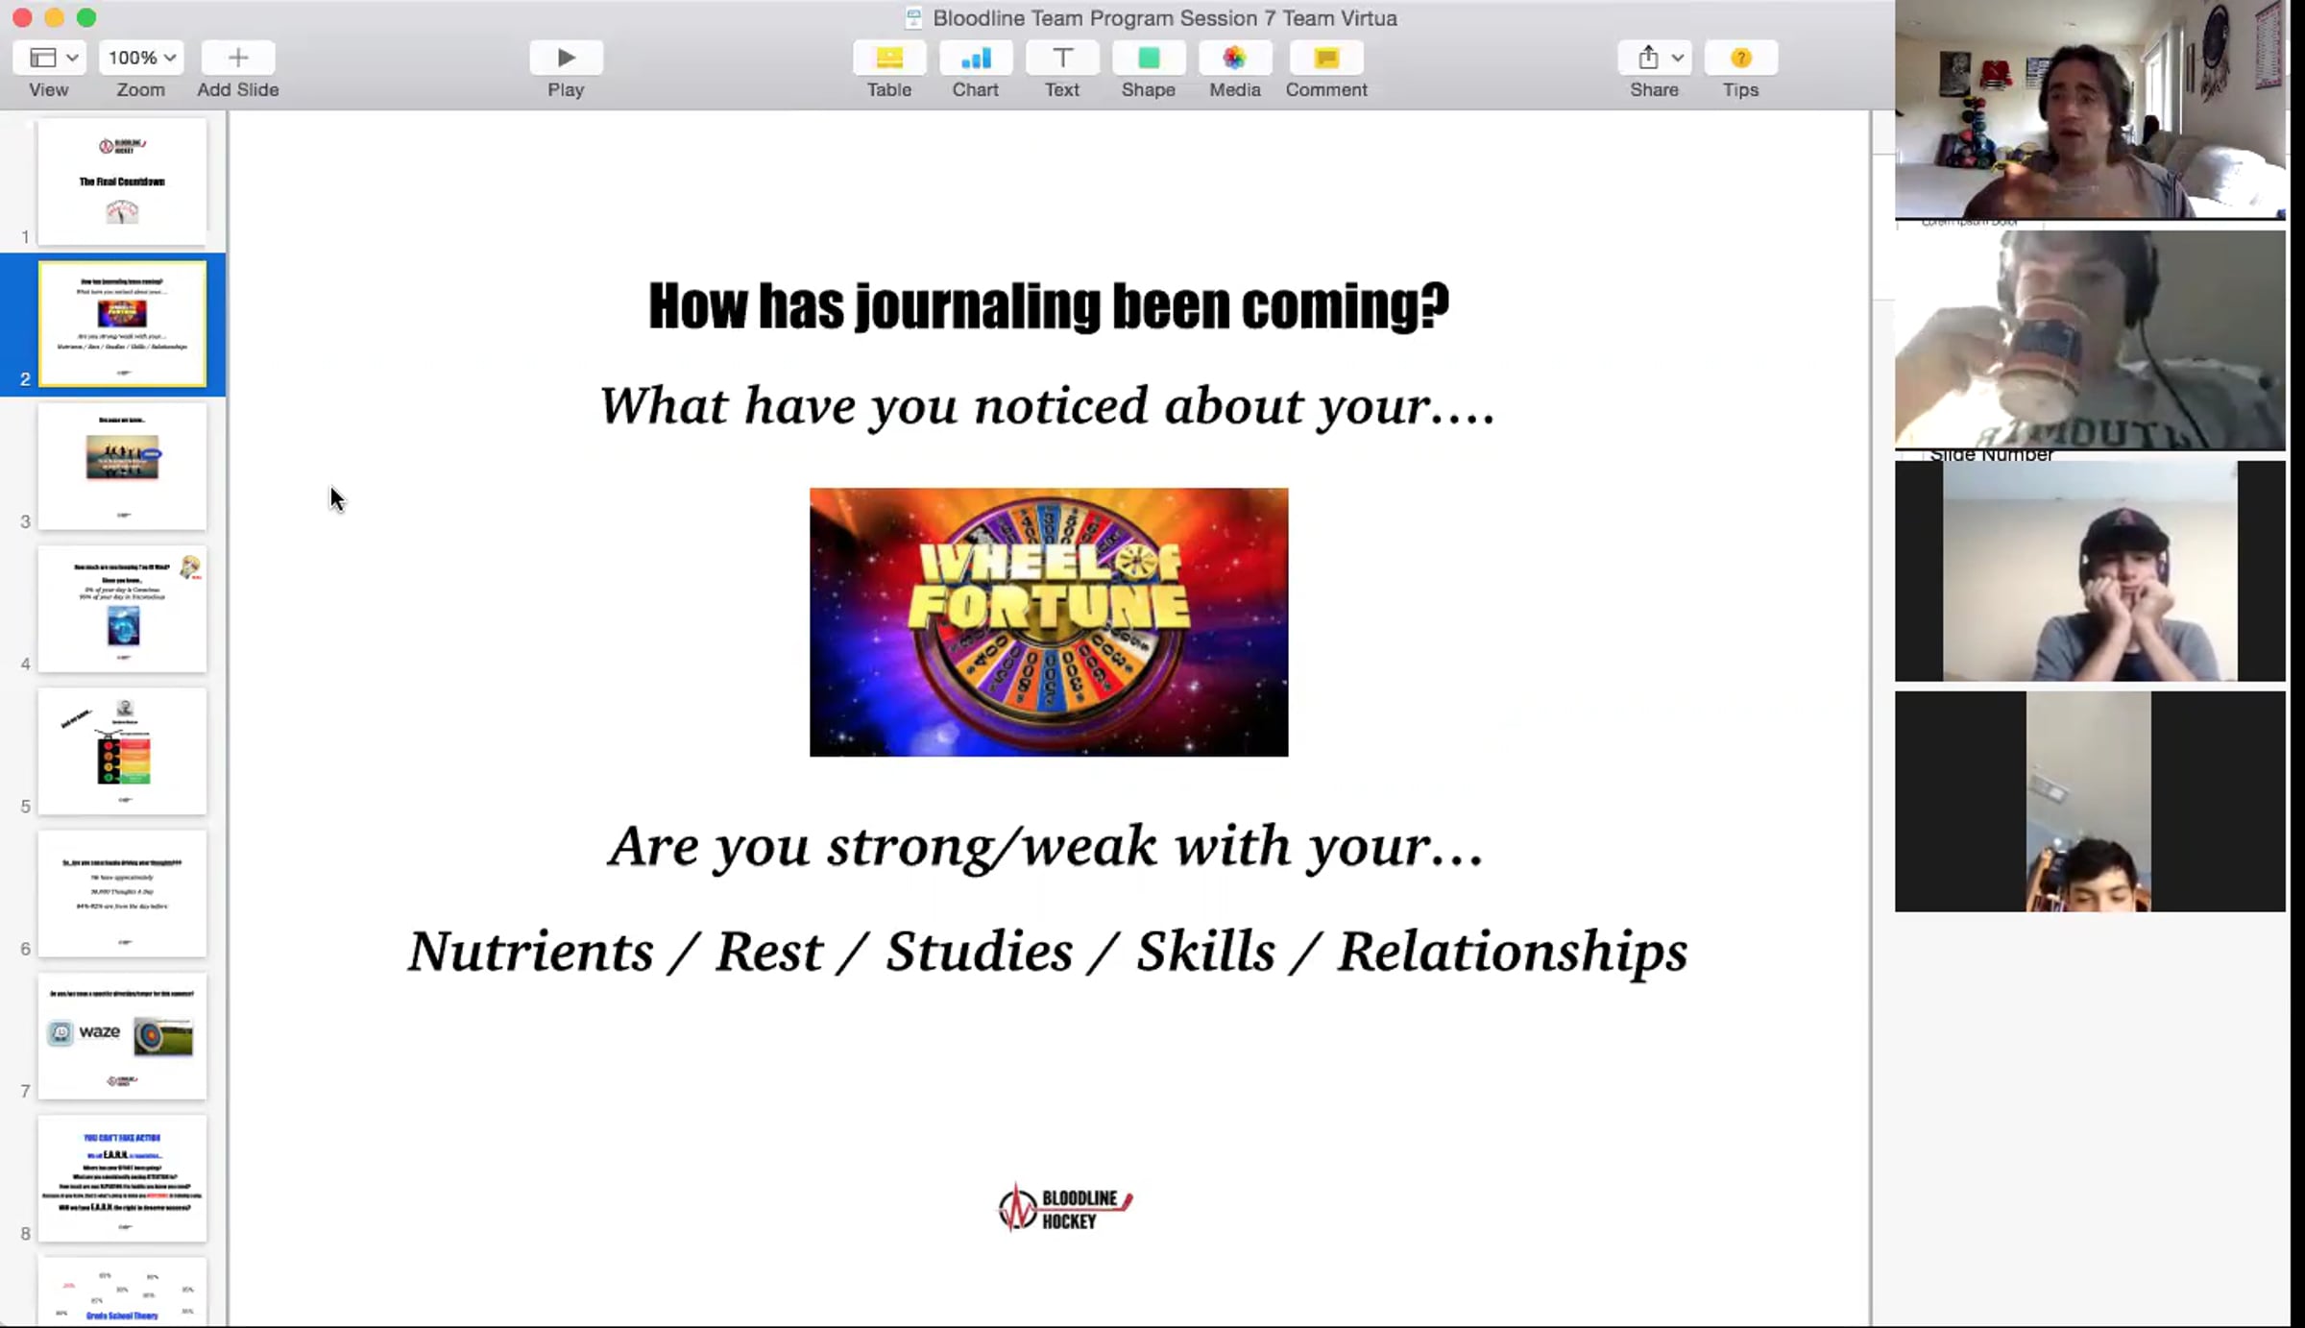
Task: Click the Keynote document icon in title bar
Action: [913, 18]
